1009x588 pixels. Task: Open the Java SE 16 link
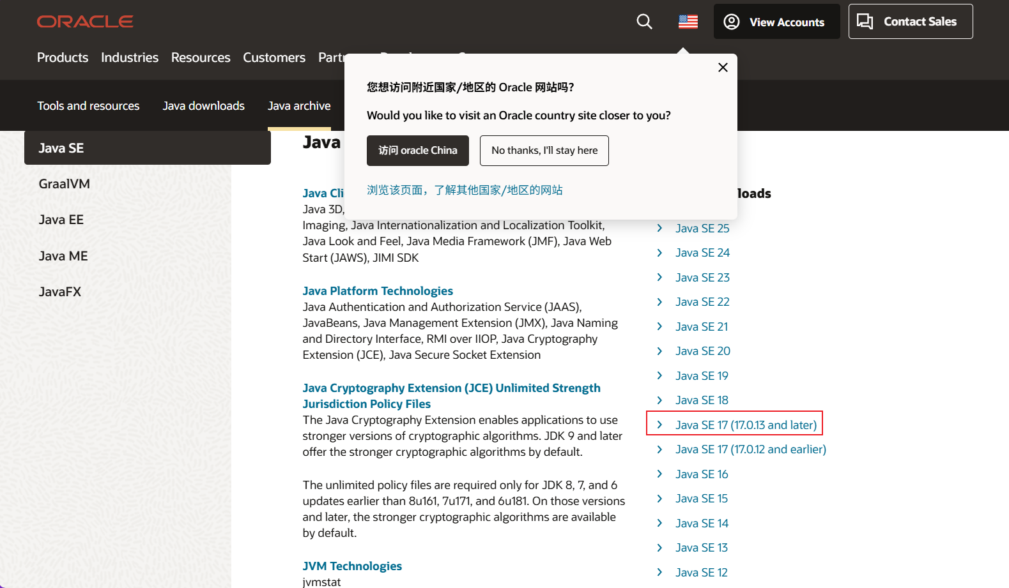point(702,474)
